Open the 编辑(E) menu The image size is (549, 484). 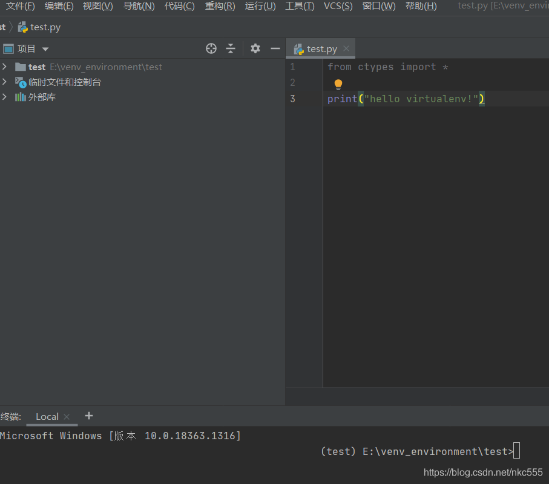coord(59,6)
